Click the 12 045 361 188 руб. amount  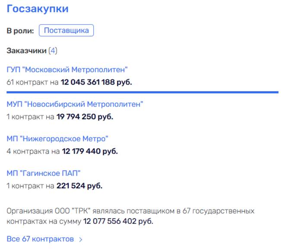tap(96, 82)
